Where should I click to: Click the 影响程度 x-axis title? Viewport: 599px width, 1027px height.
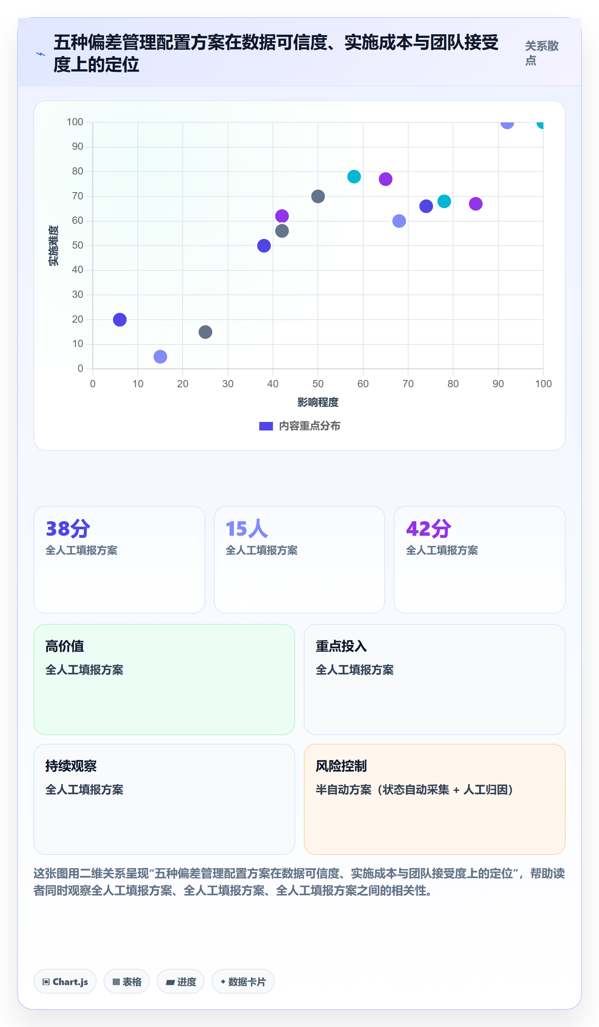point(318,402)
